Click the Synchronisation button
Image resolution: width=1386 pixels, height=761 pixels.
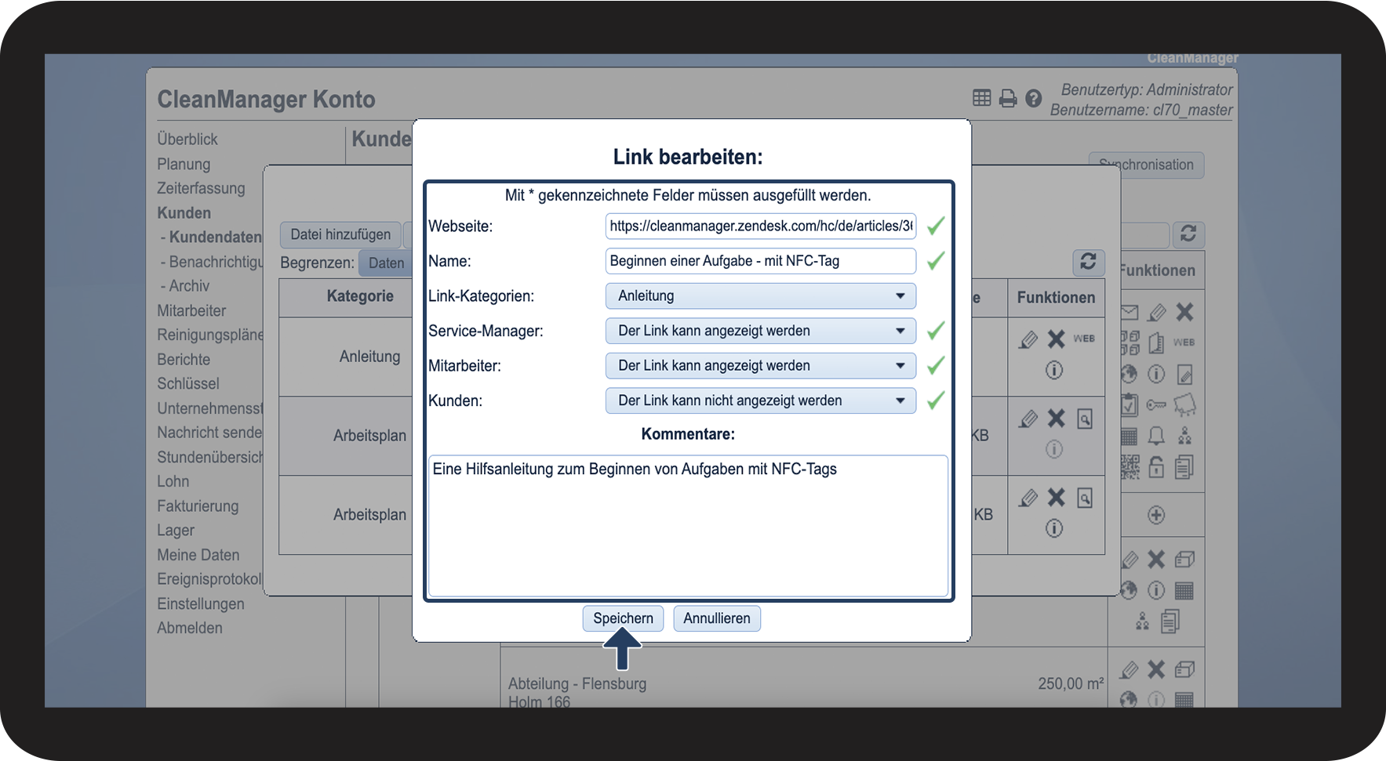[x=1146, y=165]
